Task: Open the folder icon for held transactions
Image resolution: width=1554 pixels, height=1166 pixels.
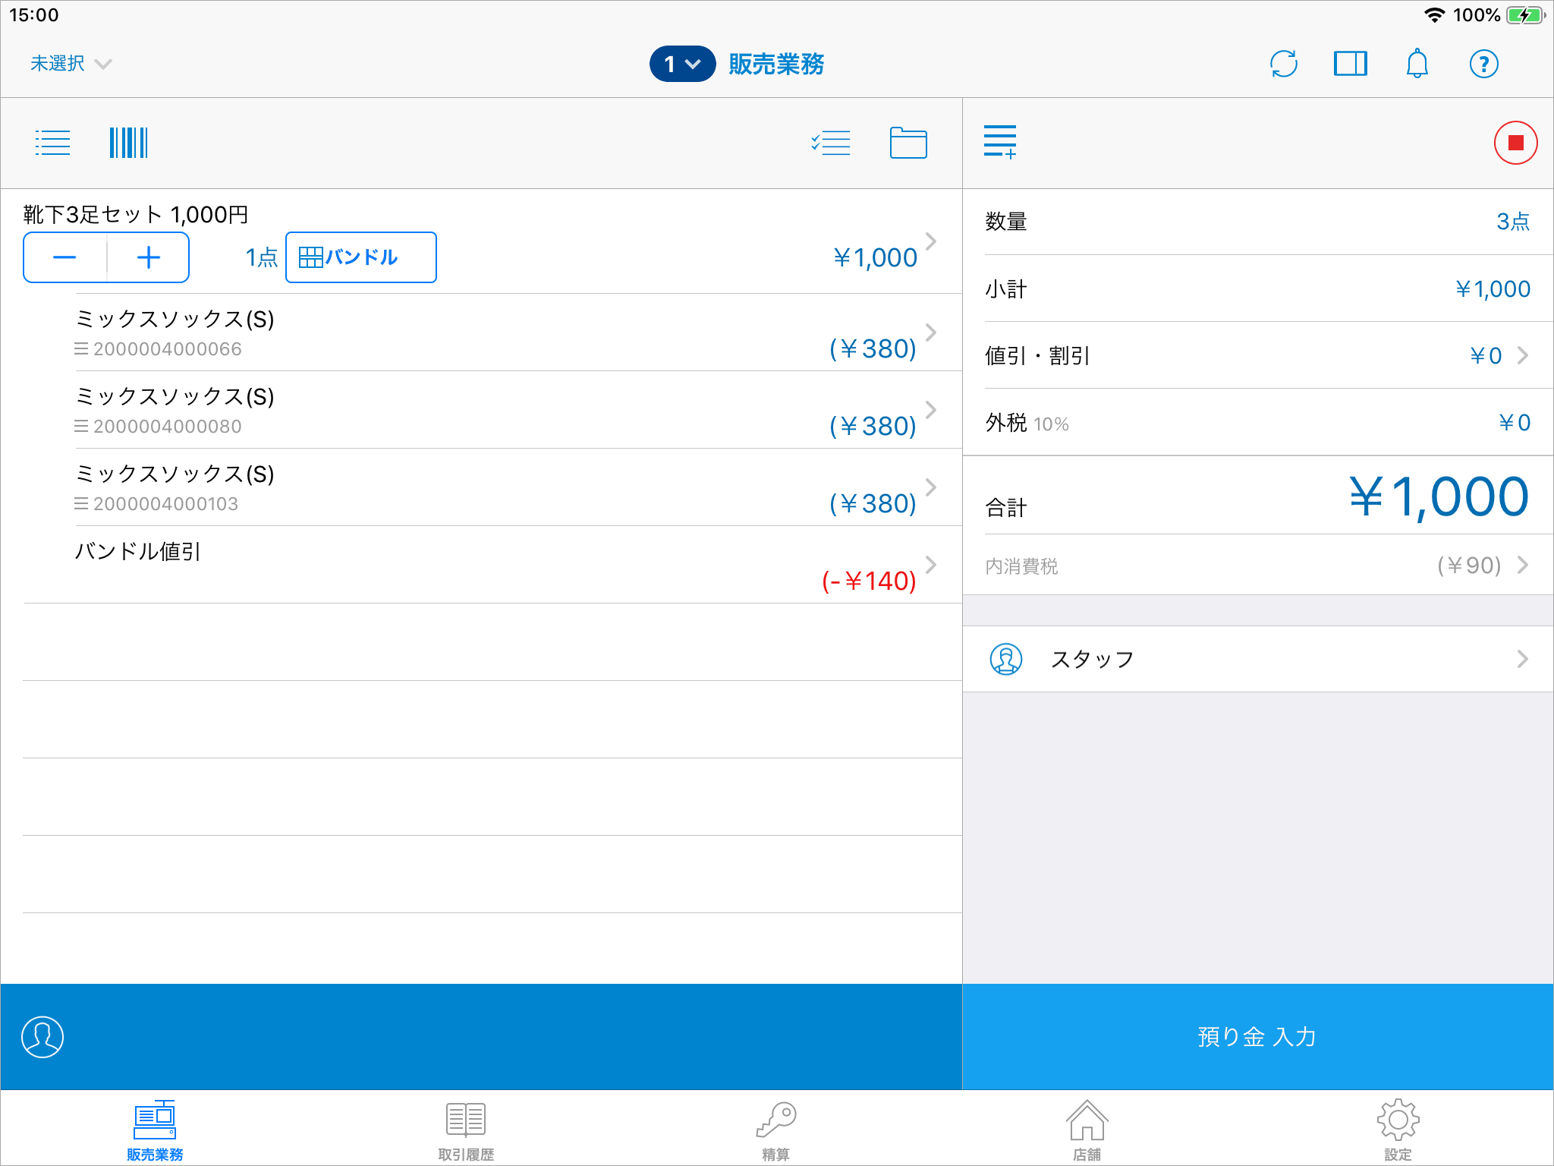Action: (908, 143)
